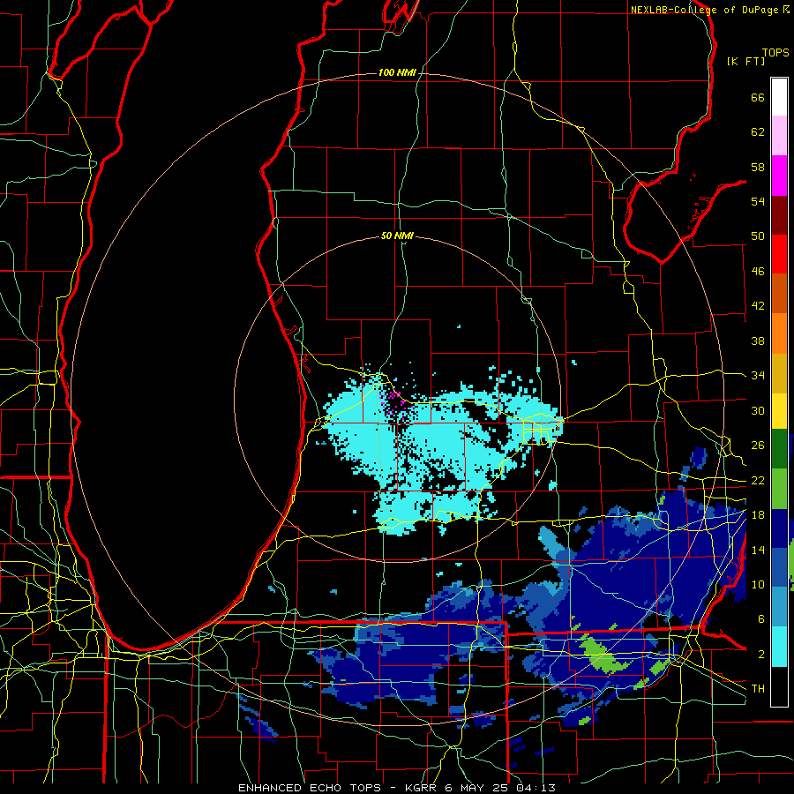Click the [K FT] units label
The image size is (794, 794).
tap(745, 61)
